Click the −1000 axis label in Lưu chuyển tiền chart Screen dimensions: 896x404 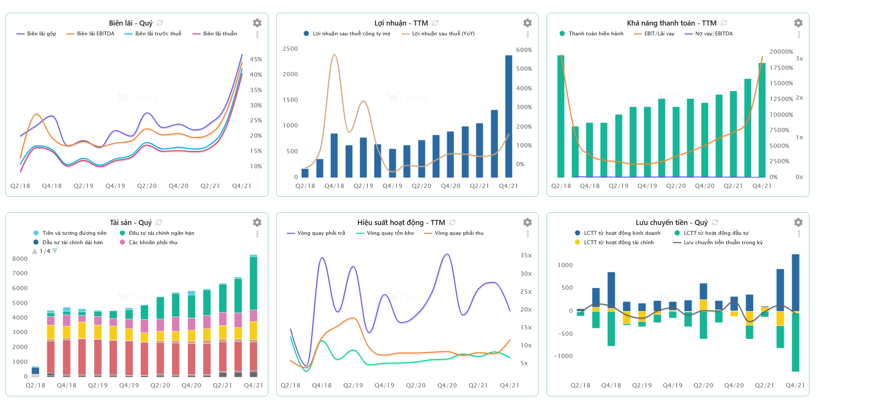[563, 356]
